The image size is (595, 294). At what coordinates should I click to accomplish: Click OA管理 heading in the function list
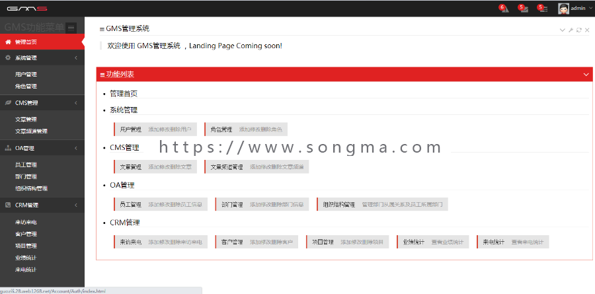tap(122, 186)
